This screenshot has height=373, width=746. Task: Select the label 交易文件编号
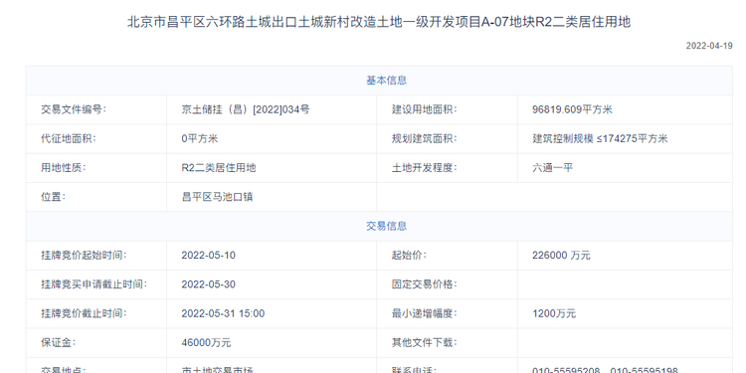tap(74, 109)
